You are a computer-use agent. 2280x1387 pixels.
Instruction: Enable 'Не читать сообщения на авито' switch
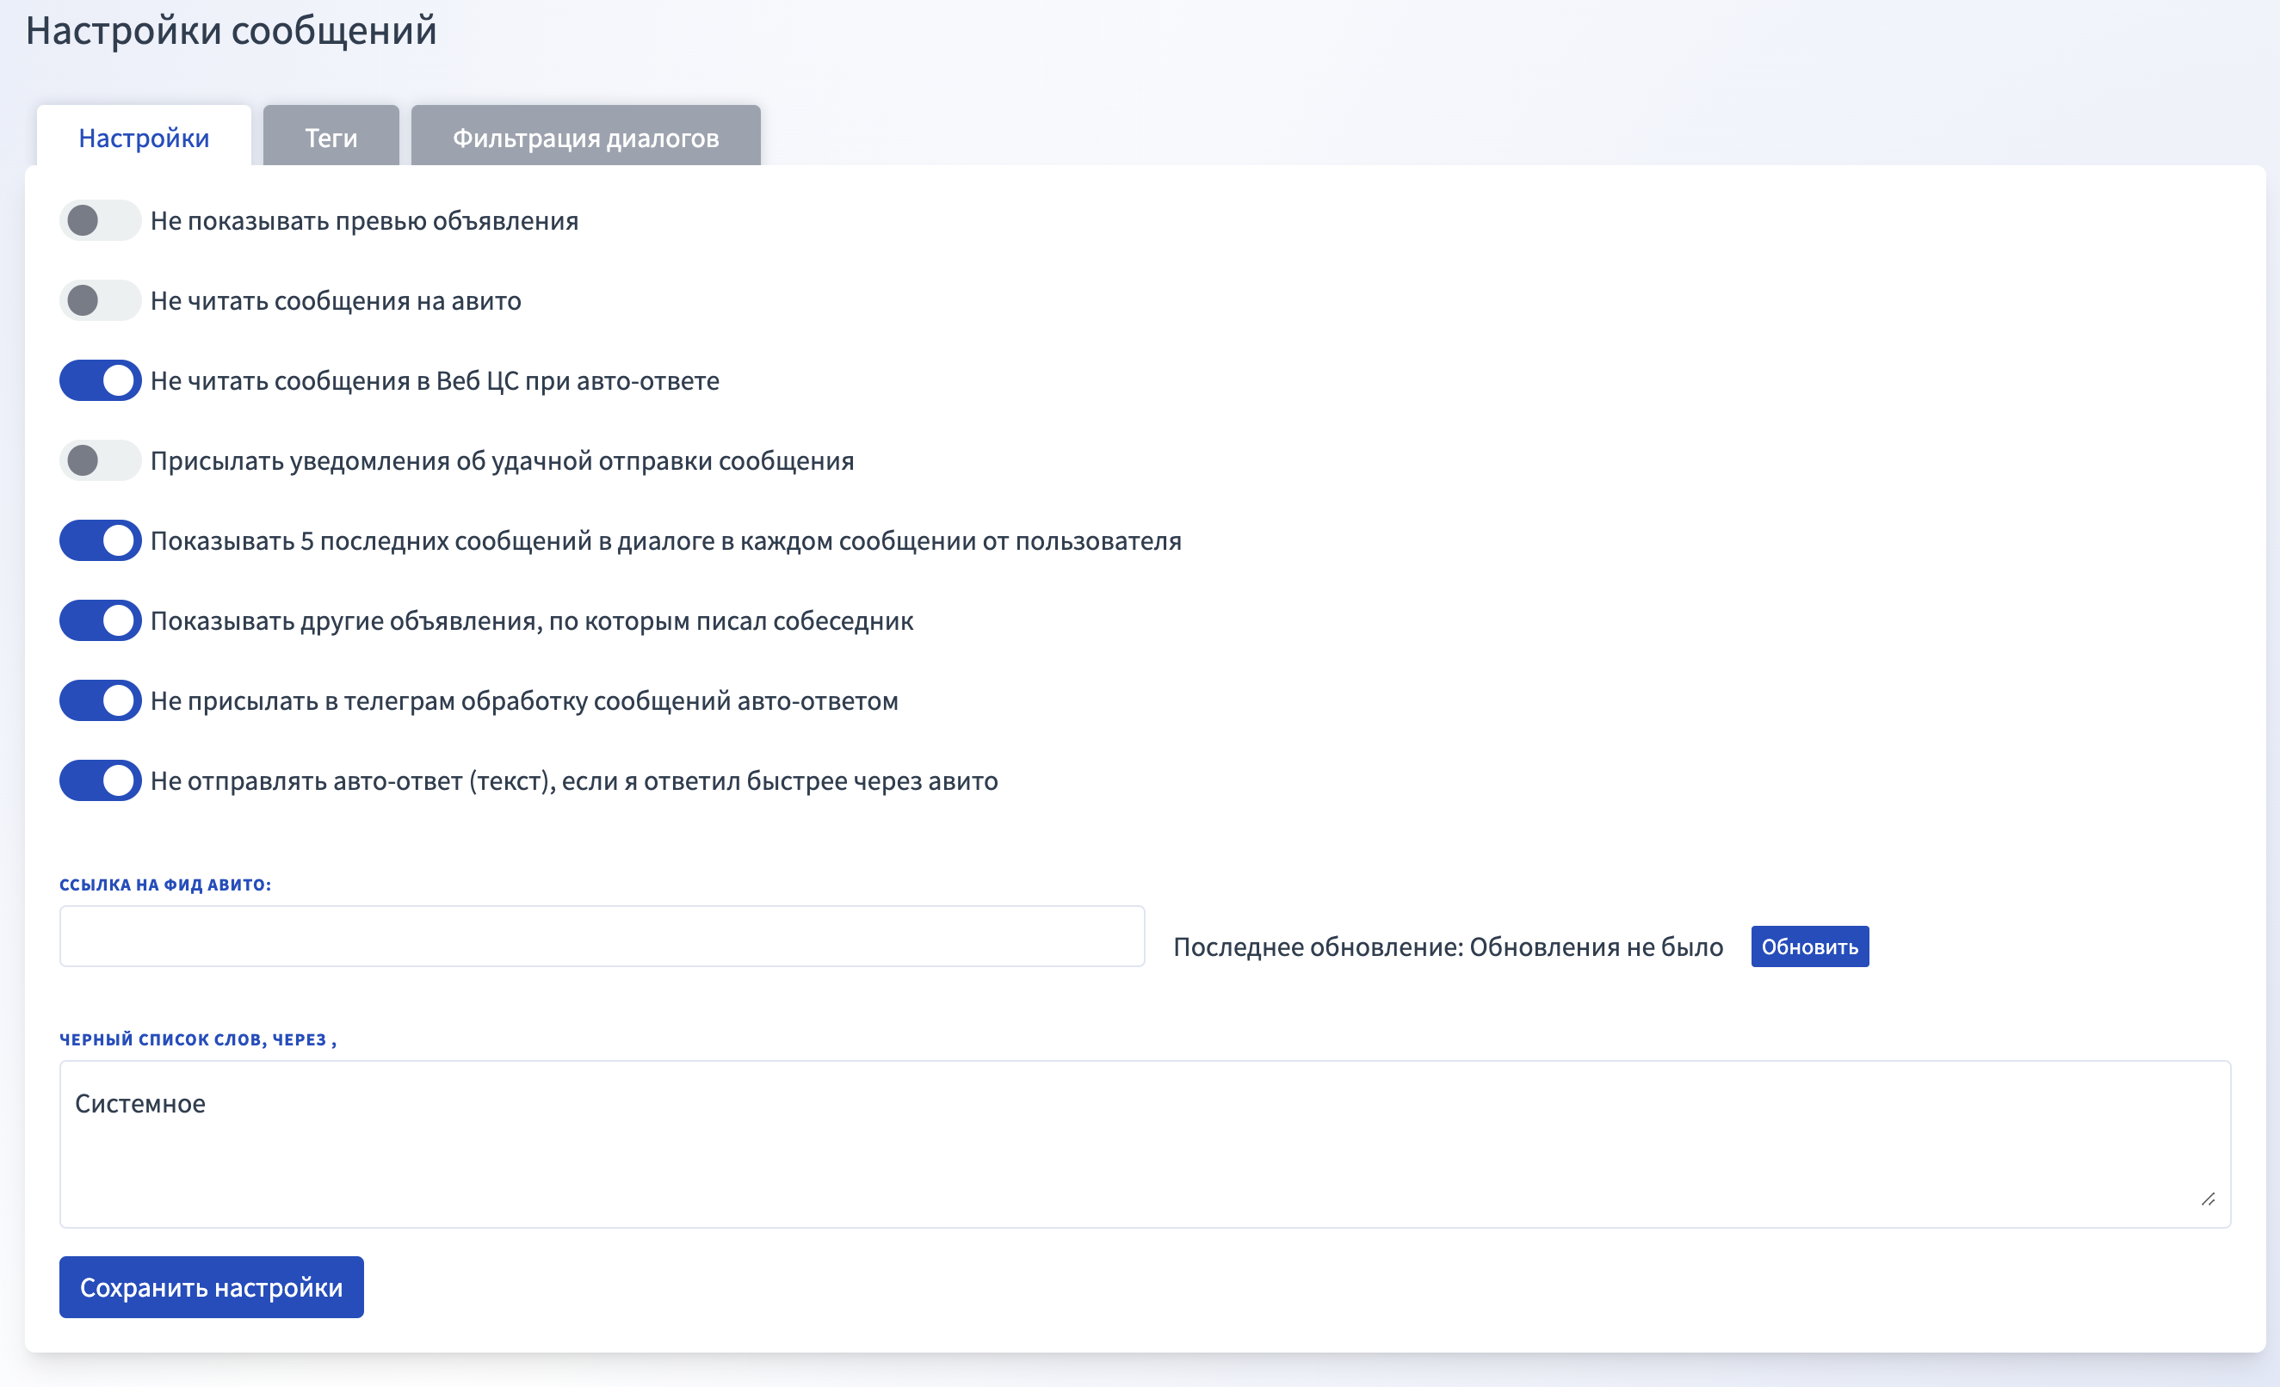(x=100, y=300)
